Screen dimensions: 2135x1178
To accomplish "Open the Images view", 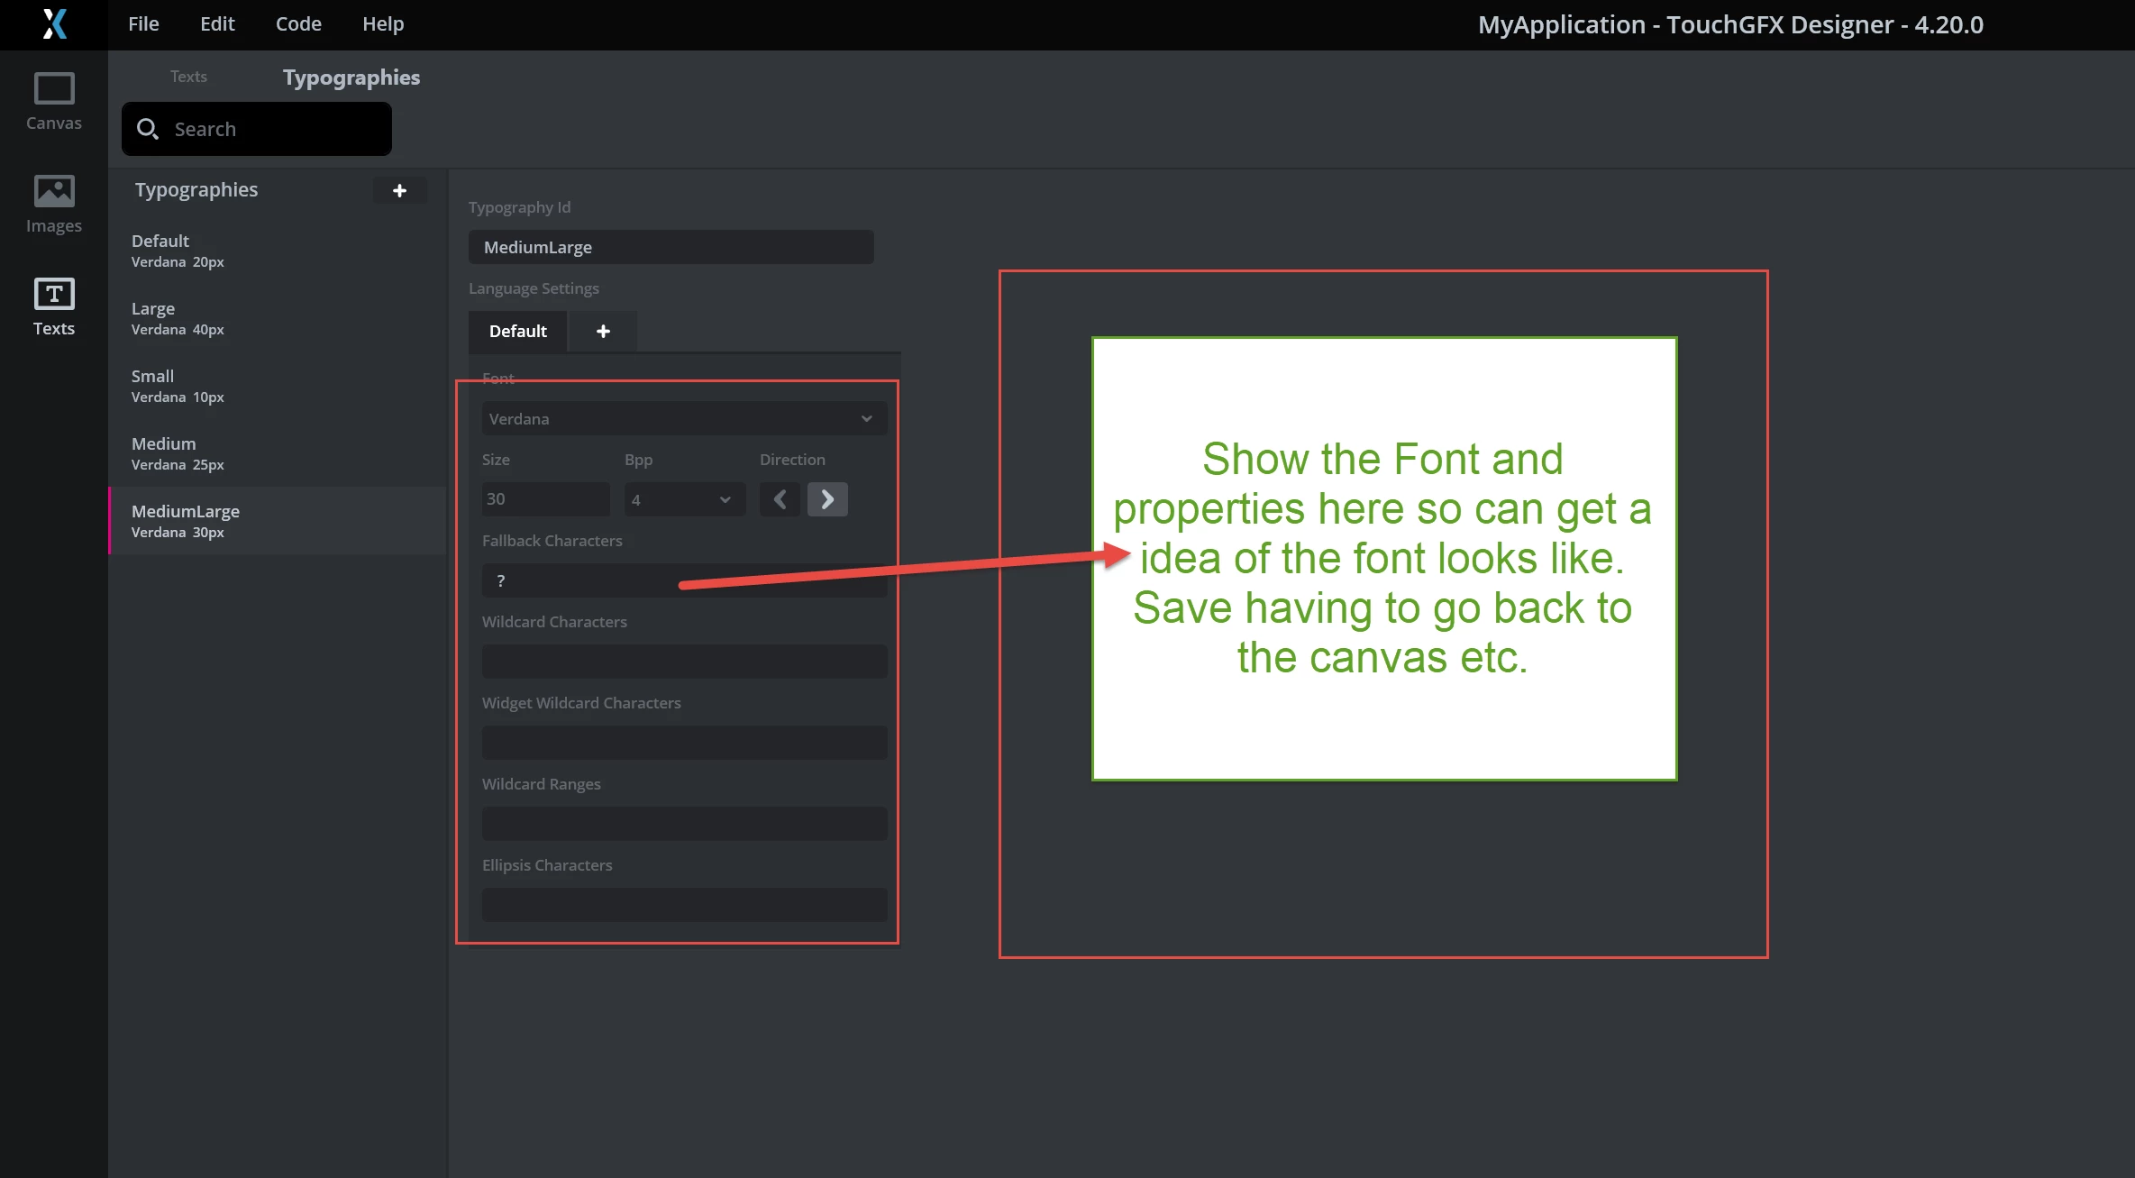I will [x=54, y=204].
